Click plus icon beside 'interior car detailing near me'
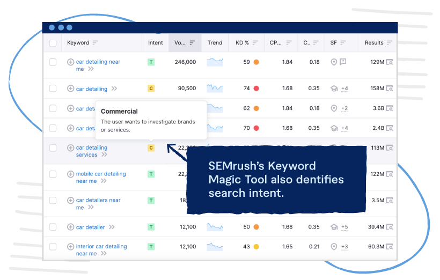 pos(70,247)
